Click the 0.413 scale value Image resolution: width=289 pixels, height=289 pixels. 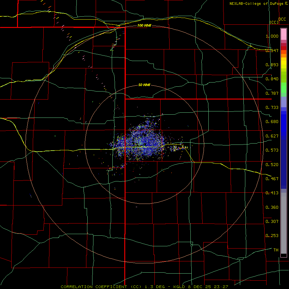coord(272,193)
